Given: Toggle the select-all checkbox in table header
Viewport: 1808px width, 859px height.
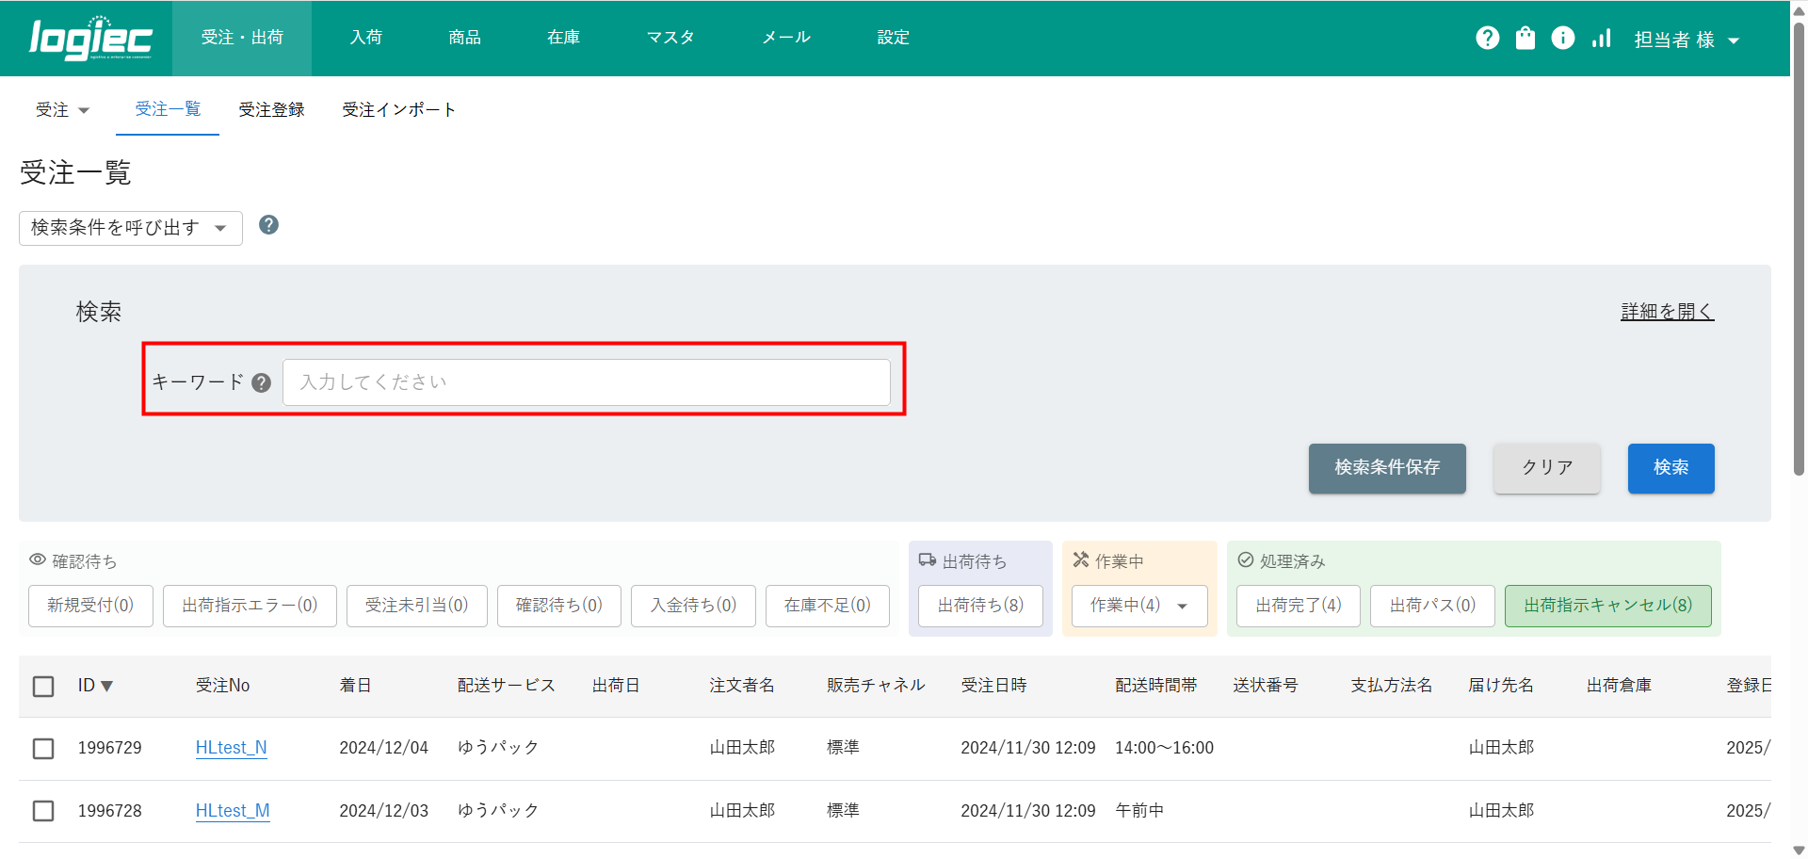Looking at the screenshot, I should 43,686.
